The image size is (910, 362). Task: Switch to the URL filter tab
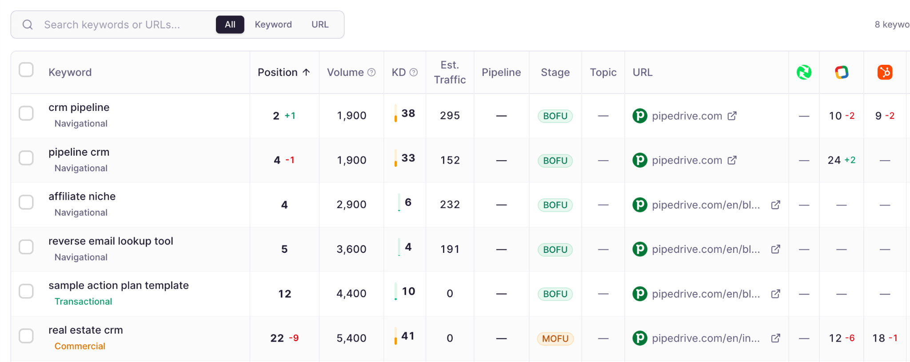tap(320, 24)
